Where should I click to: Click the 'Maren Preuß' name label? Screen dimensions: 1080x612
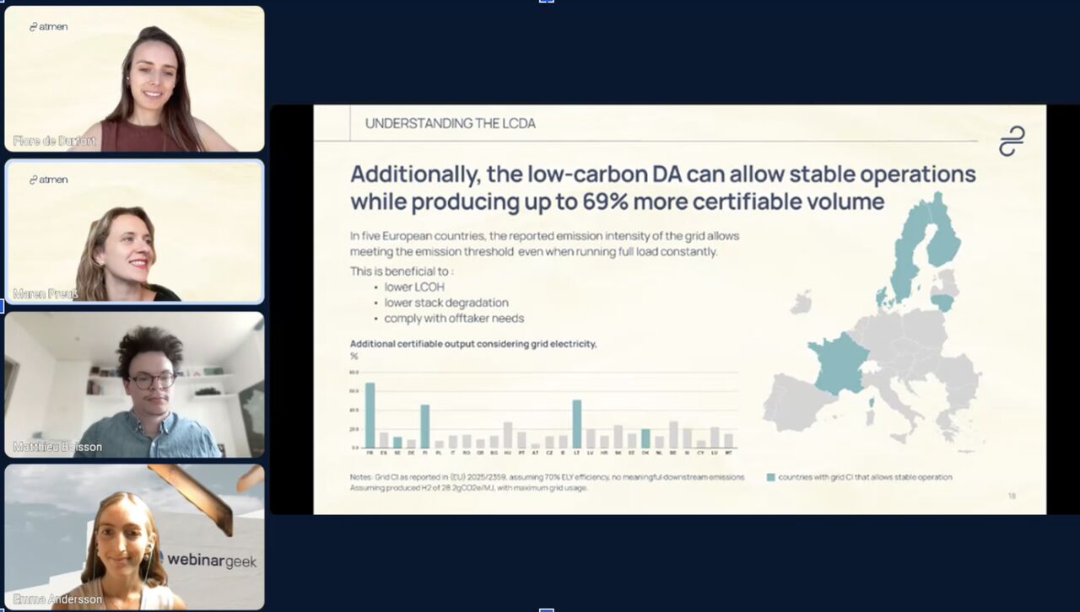pos(46,293)
